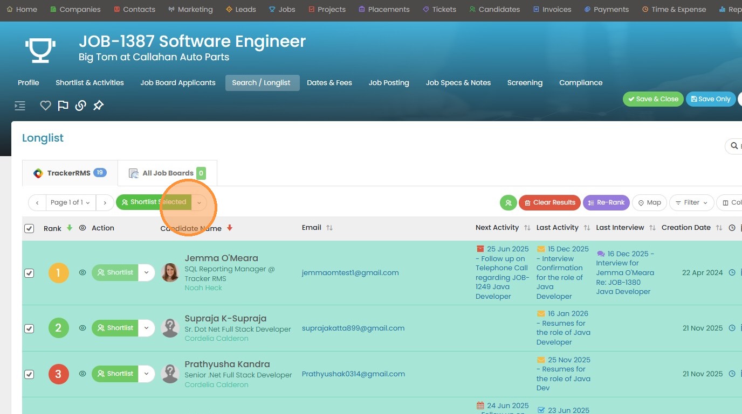Image resolution: width=742 pixels, height=414 pixels.
Task: Open the Jobs menu in top navigation
Action: point(282,9)
